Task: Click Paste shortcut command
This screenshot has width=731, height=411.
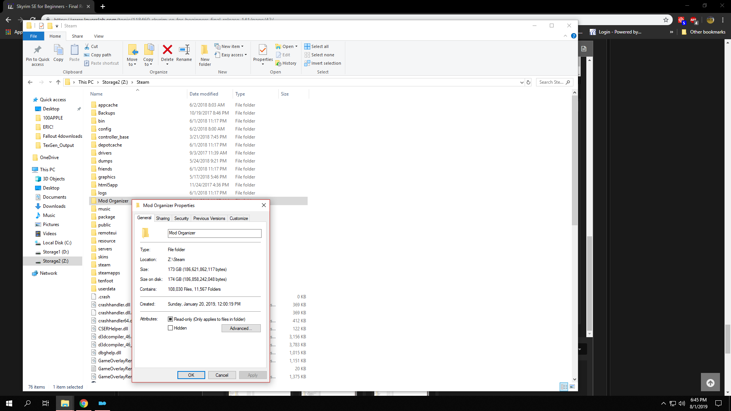Action: click(101, 63)
